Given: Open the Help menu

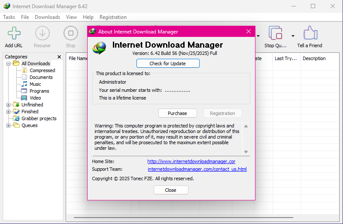Looking at the screenshot, I should pos(88,17).
